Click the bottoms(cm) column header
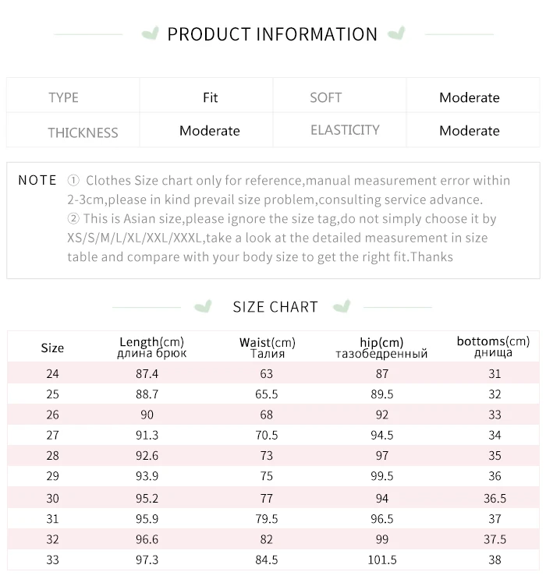 493,346
